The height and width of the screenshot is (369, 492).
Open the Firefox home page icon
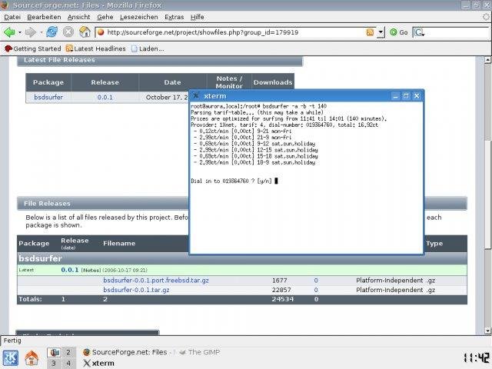click(x=85, y=32)
